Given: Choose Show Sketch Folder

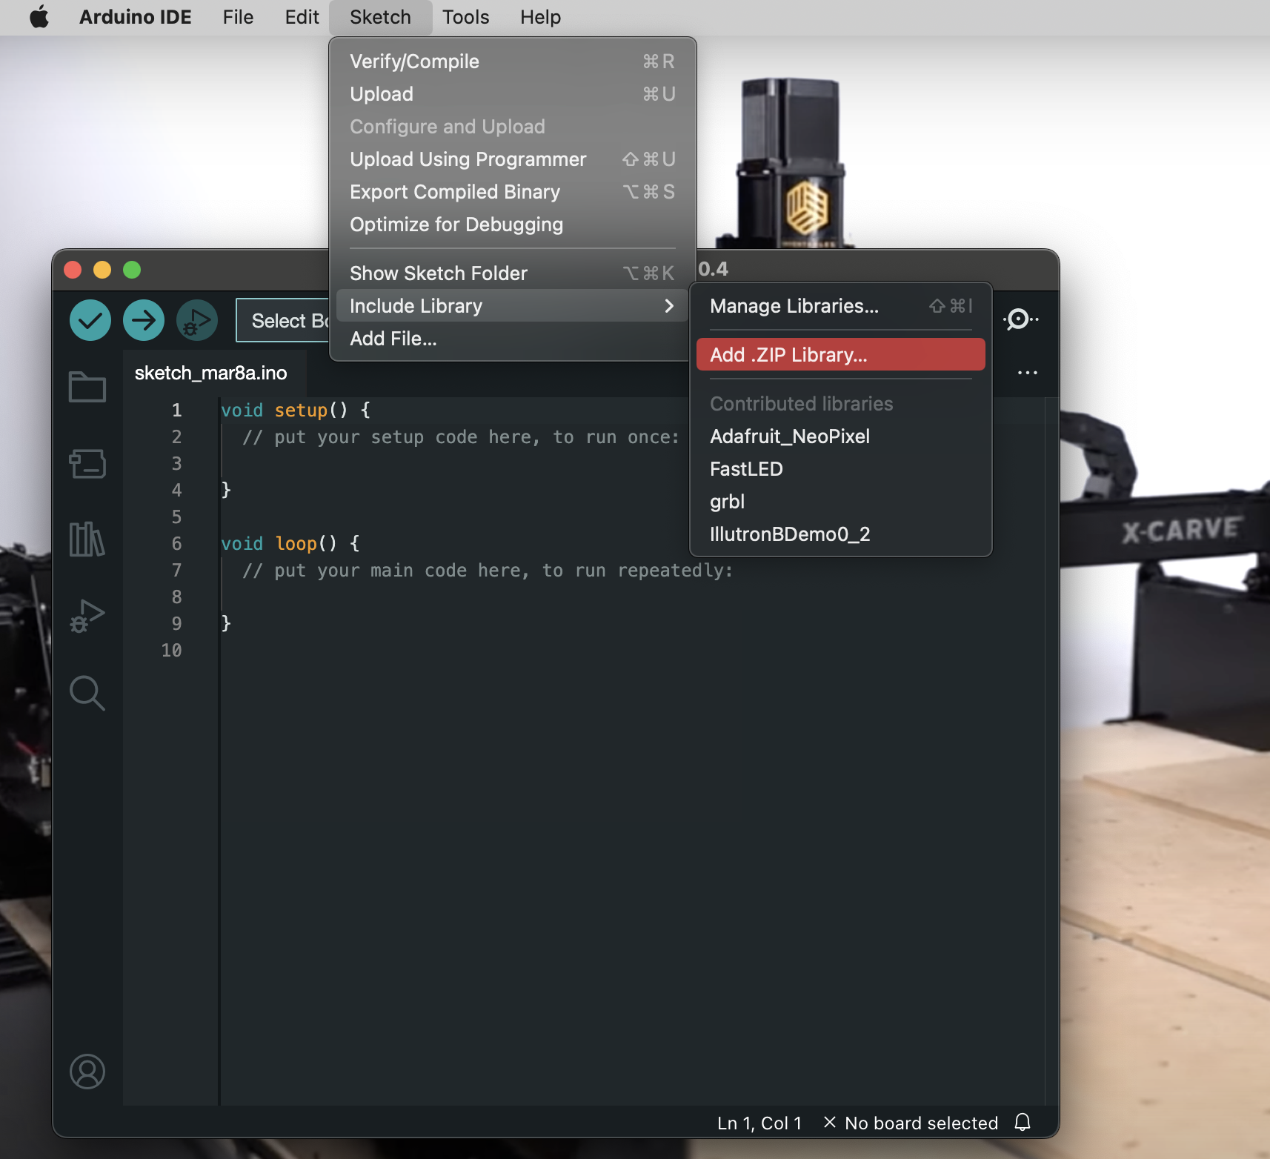Looking at the screenshot, I should [512, 273].
